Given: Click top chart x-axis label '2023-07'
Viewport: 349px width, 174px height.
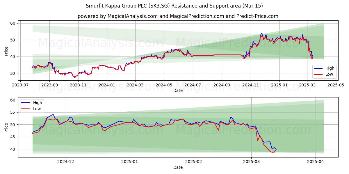Looking at the screenshot, I should (x=21, y=85).
